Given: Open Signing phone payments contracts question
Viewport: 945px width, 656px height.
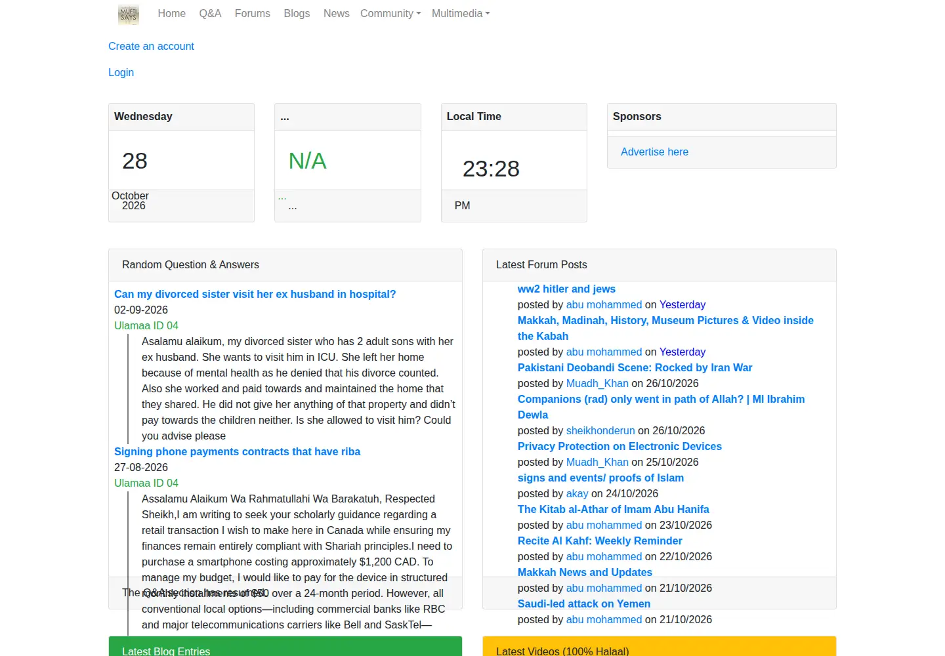Looking at the screenshot, I should [x=237, y=451].
